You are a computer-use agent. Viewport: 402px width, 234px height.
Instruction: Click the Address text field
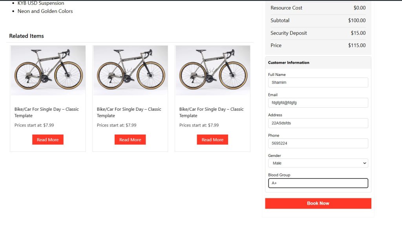click(x=318, y=123)
